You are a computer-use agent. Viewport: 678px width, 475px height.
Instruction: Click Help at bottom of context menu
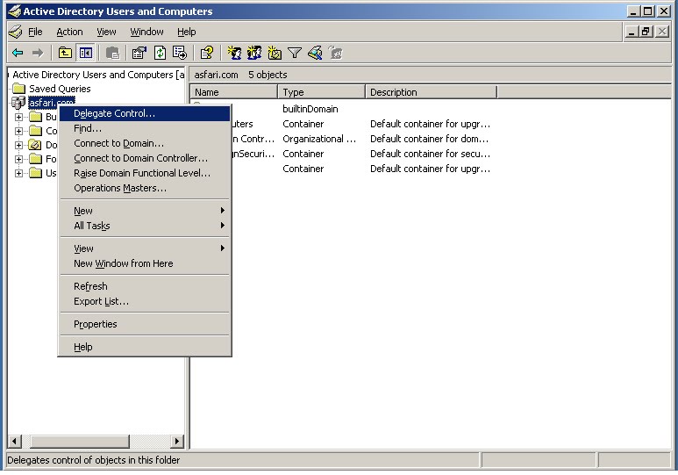point(145,347)
